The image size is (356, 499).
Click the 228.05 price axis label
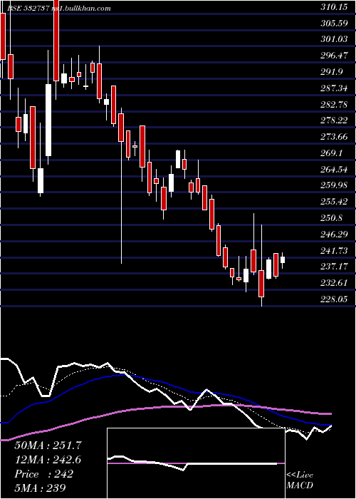(x=334, y=299)
